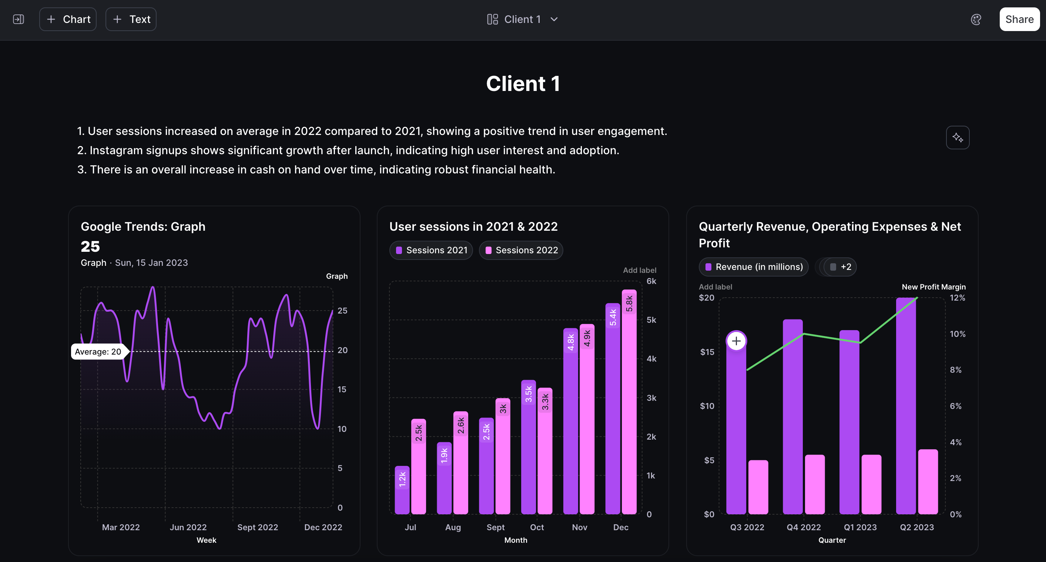Click the plus icon in the Chart button

tap(51, 19)
